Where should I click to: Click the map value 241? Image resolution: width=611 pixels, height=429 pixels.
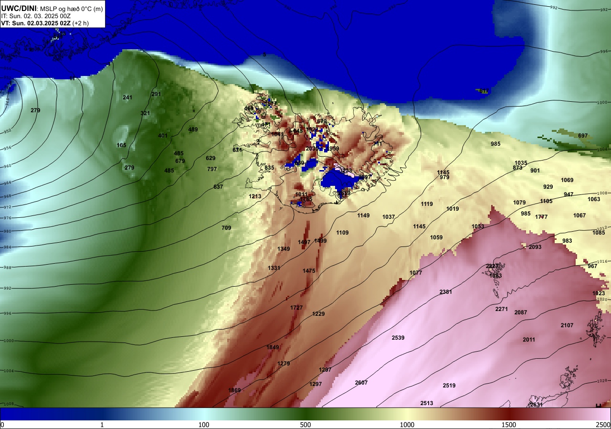coord(127,97)
